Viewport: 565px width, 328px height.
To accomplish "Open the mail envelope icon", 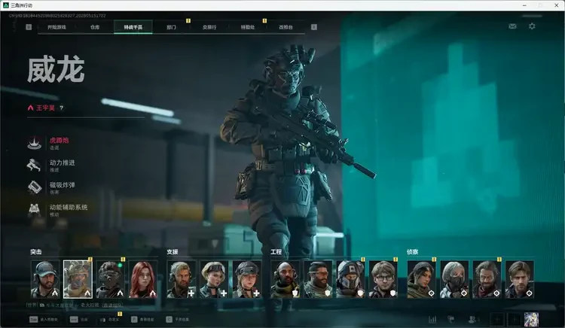I will click(x=512, y=26).
